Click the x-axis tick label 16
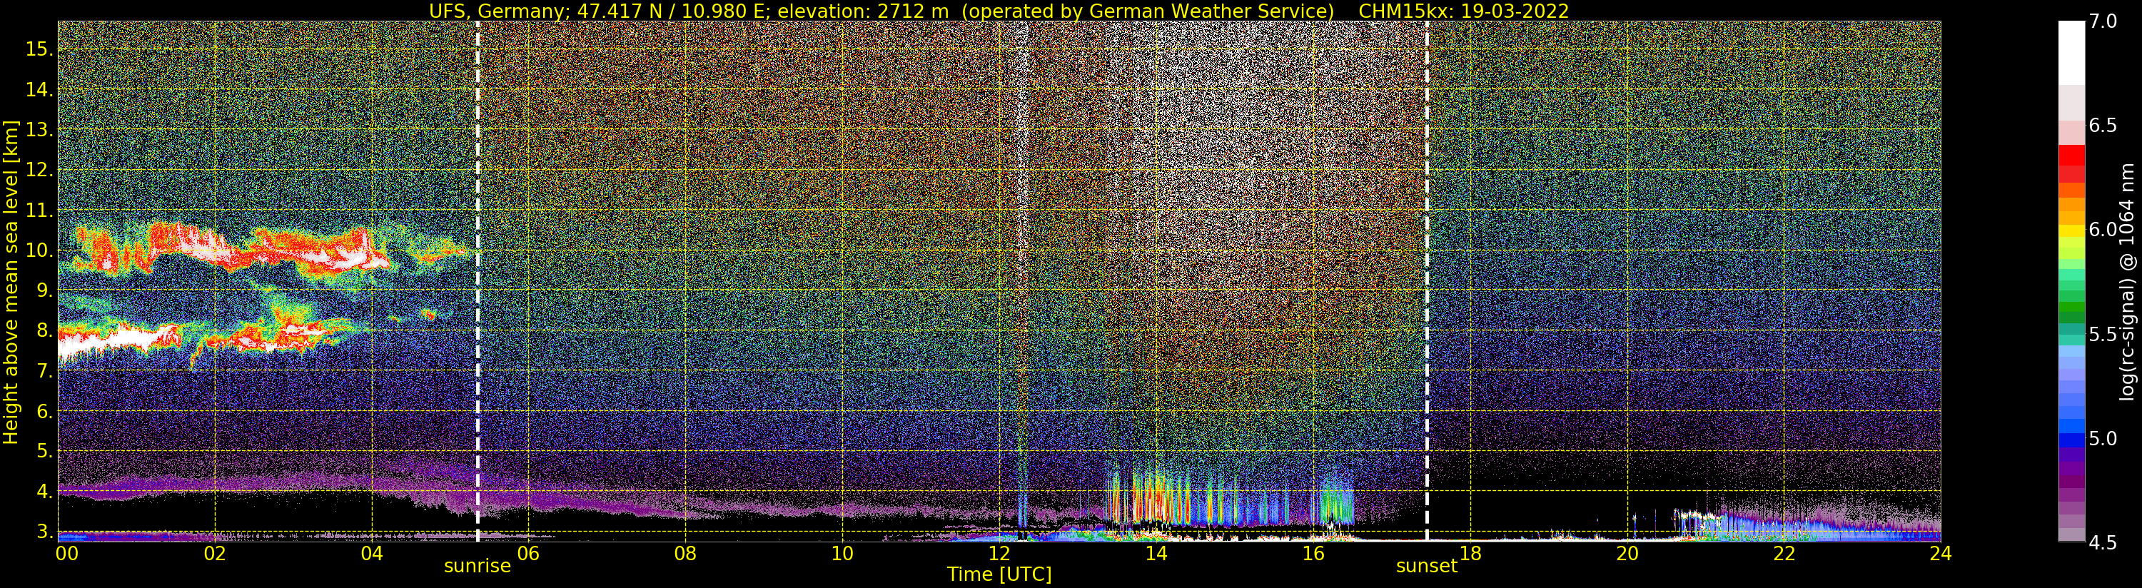This screenshot has width=2142, height=588. (x=1313, y=554)
